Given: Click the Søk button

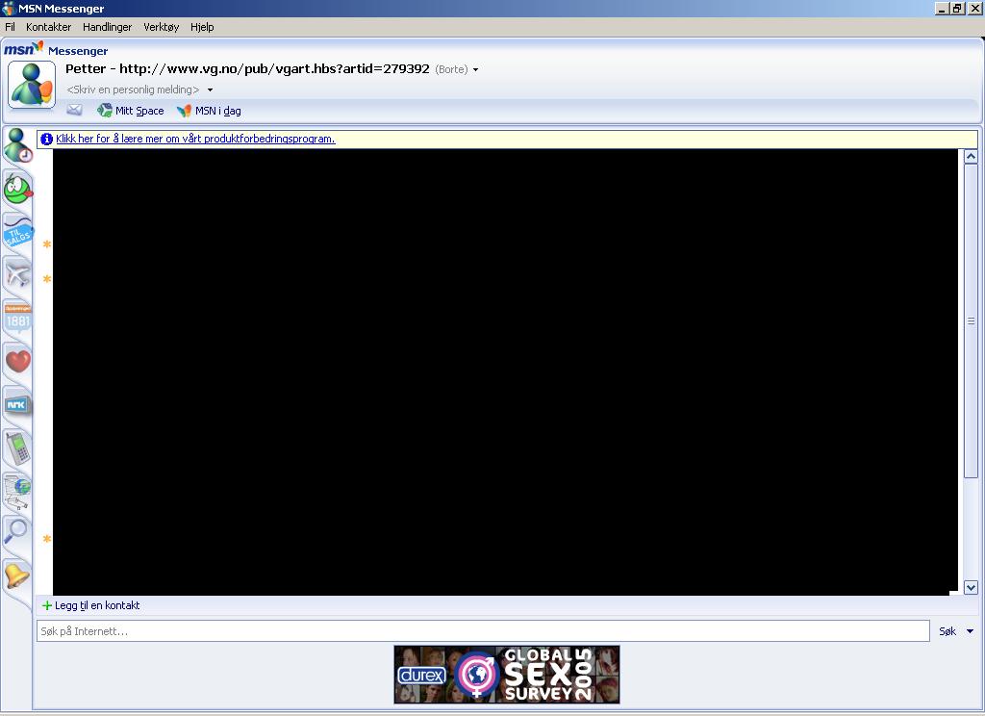Looking at the screenshot, I should [947, 631].
